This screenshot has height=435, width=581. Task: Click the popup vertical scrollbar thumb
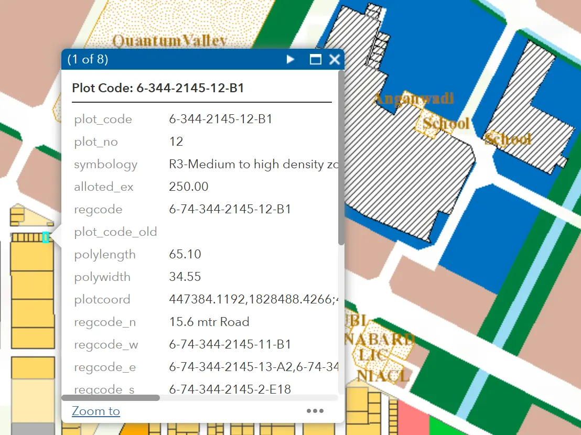341,157
